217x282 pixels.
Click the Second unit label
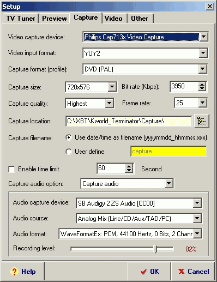(x=152, y=169)
